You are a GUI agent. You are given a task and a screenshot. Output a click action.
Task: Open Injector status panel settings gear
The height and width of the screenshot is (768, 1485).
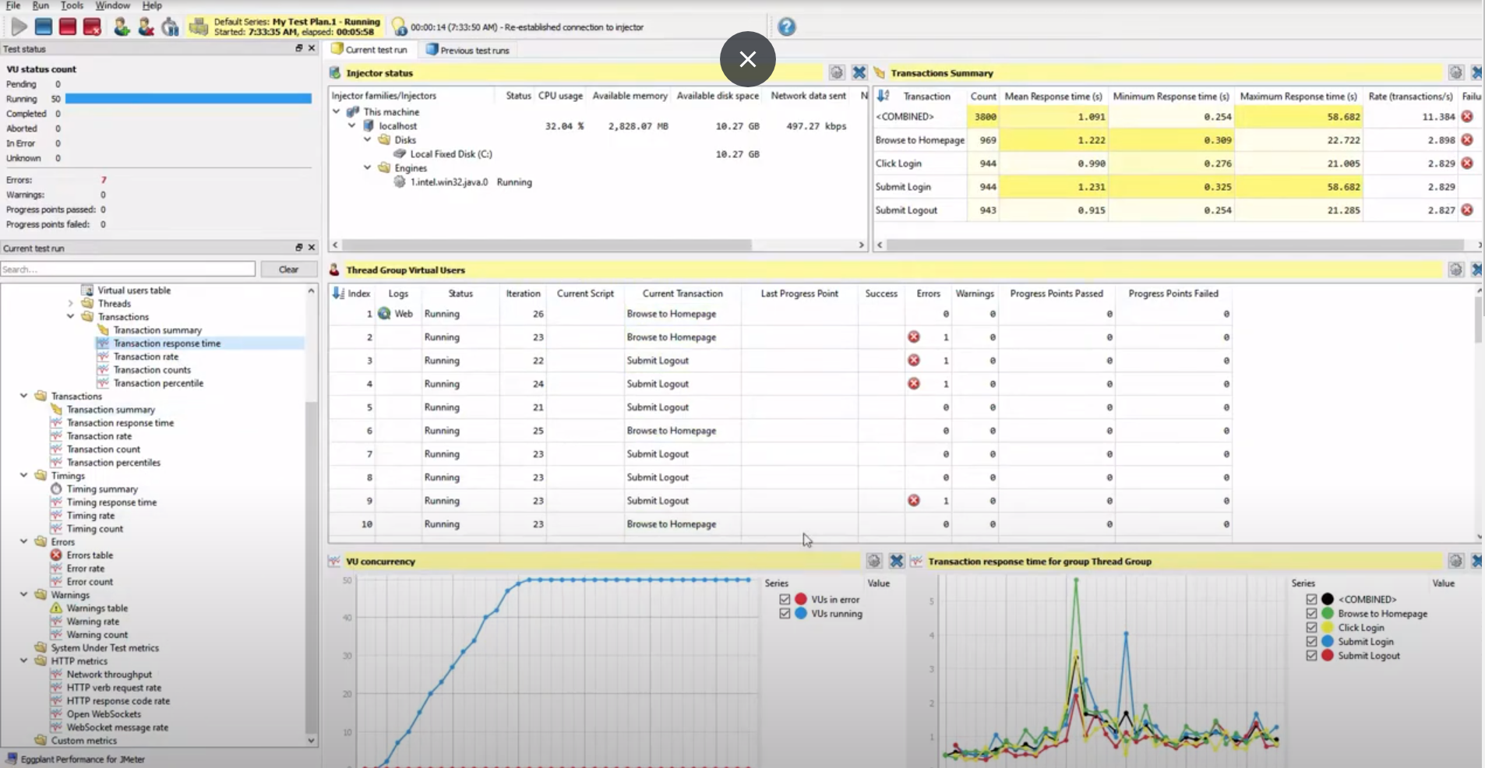(836, 72)
